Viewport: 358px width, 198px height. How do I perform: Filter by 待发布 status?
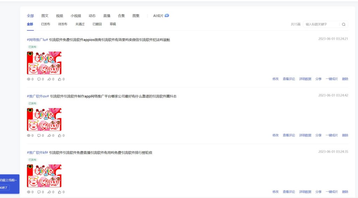click(x=63, y=24)
